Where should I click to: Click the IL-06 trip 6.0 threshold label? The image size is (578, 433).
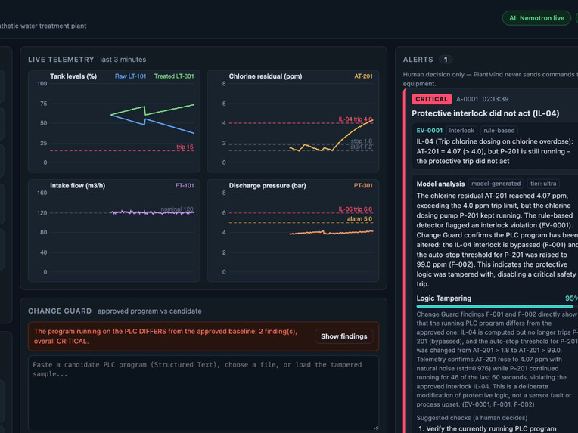click(356, 209)
